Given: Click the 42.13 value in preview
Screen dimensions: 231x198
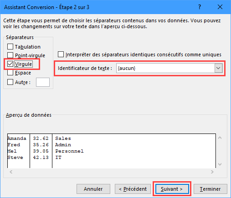Looking at the screenshot, I should 41,158.
